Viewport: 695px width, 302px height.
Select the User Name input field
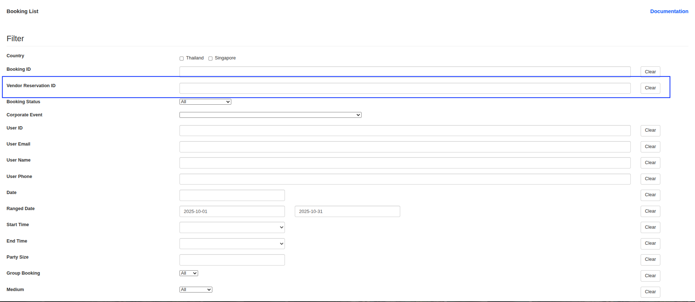(405, 163)
